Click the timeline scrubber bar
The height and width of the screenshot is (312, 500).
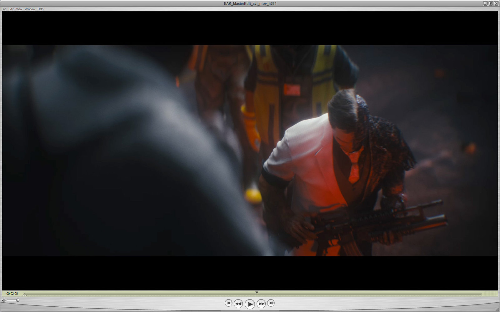pos(252,294)
